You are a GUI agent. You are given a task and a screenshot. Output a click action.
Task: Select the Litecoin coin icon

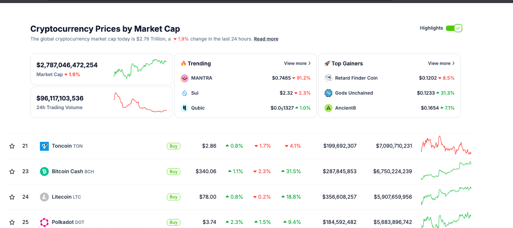tap(44, 197)
